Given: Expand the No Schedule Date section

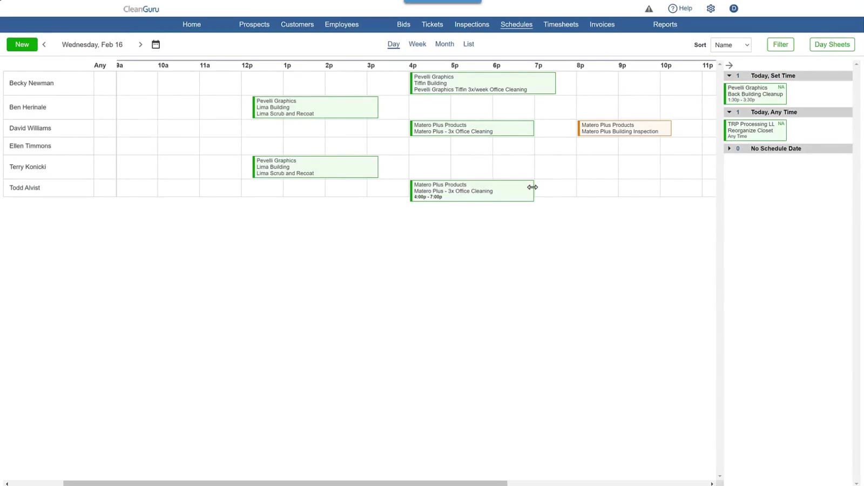Looking at the screenshot, I should click(x=729, y=148).
